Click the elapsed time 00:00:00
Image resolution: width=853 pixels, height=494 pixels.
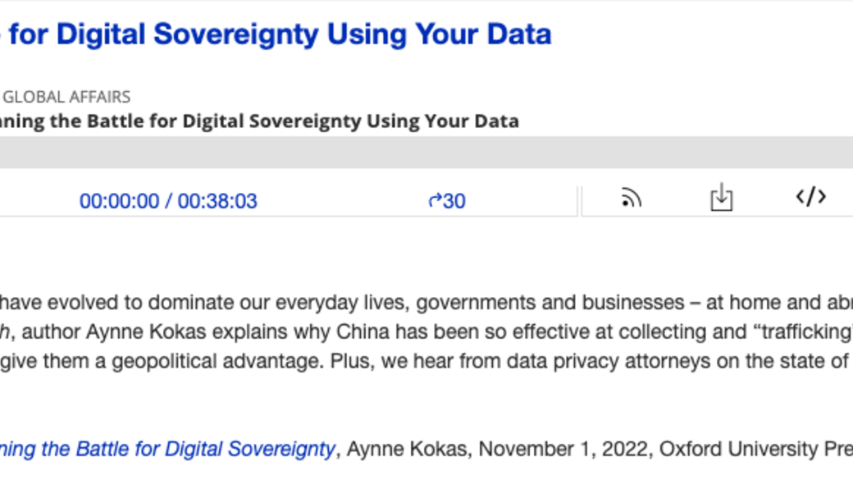(119, 201)
